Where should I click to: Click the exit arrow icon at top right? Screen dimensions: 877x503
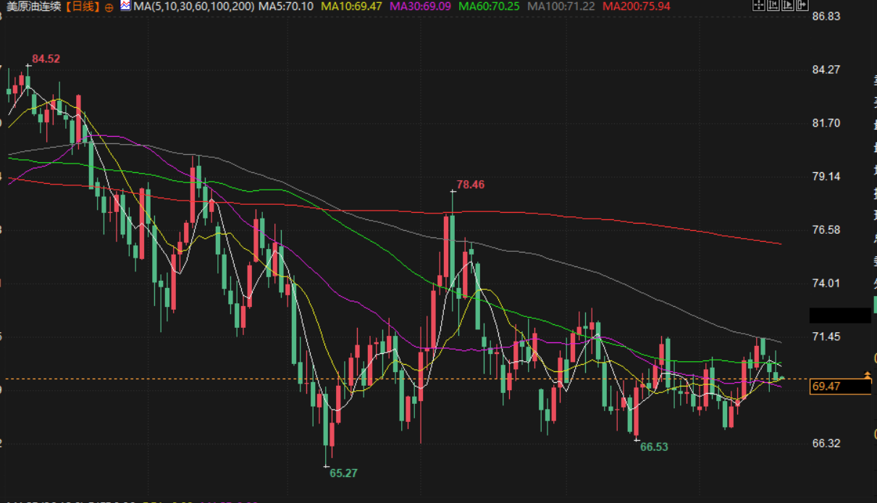tap(802, 5)
